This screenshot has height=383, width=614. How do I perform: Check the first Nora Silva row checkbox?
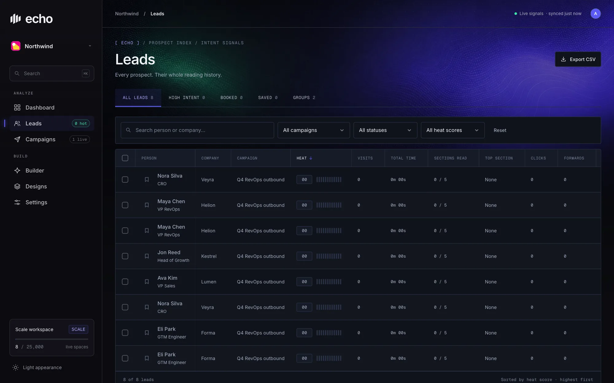pos(125,180)
